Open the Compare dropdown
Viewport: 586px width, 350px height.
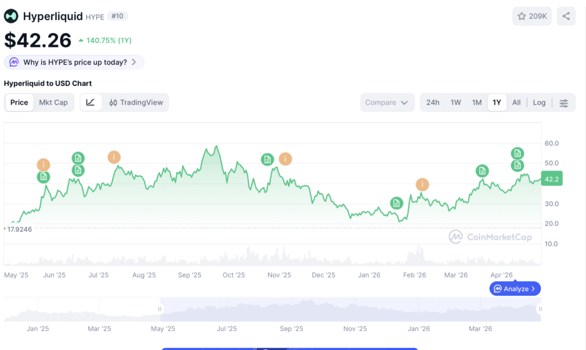[387, 102]
